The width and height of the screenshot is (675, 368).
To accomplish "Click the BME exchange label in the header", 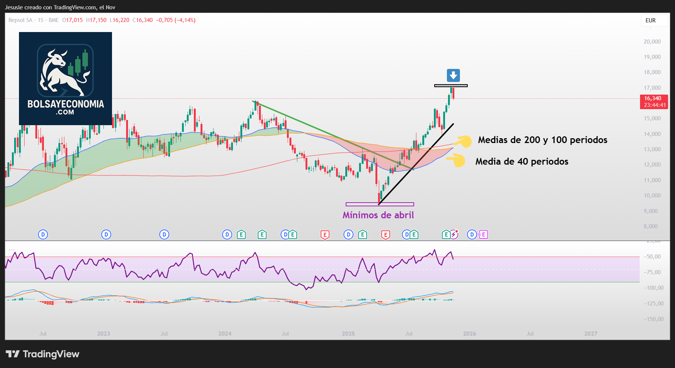I will point(54,20).
